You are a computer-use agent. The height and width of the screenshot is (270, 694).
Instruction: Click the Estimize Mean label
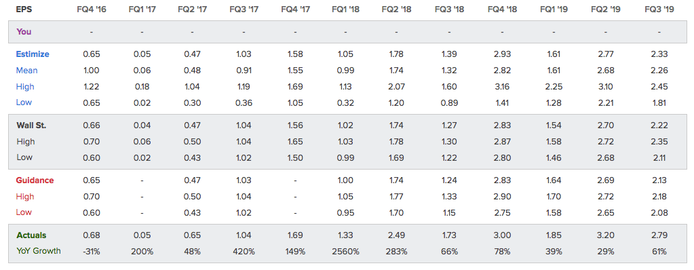[x=27, y=71]
